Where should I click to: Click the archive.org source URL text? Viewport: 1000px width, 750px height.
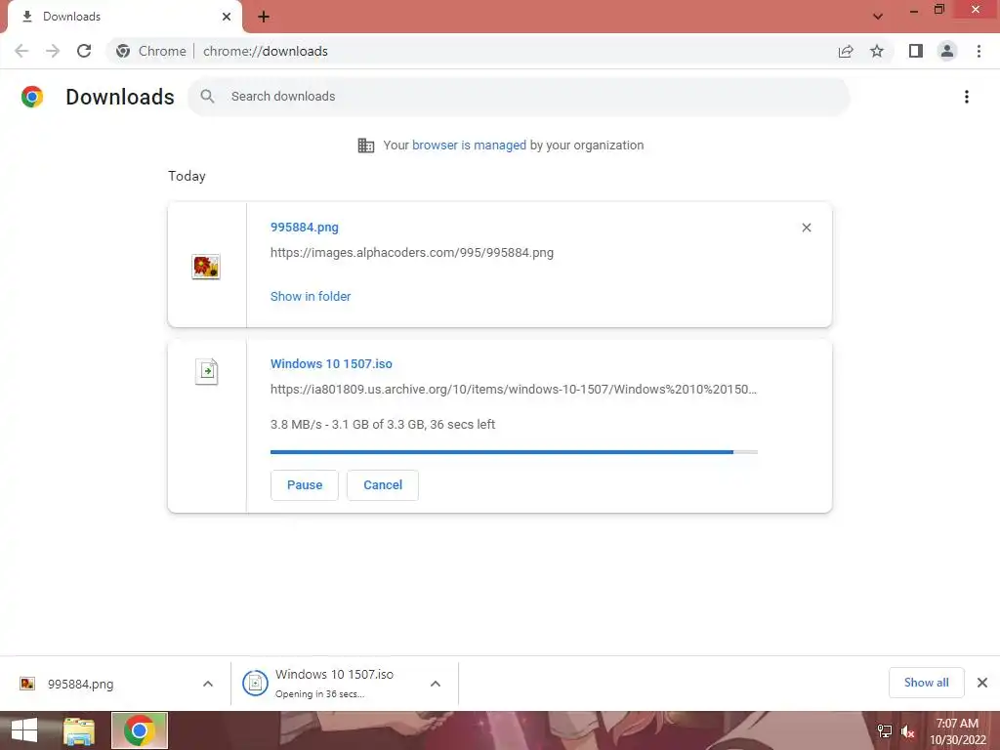pyautogui.click(x=514, y=389)
